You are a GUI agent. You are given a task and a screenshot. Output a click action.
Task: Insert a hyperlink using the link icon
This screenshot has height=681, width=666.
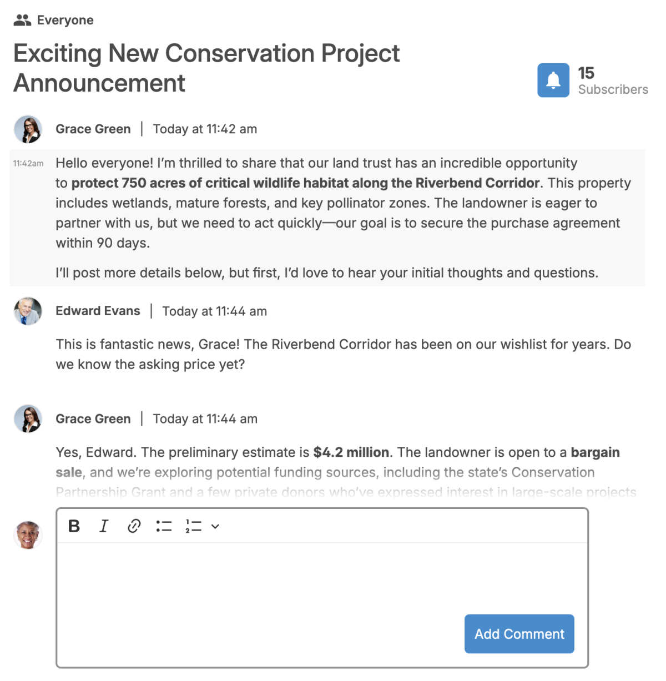pyautogui.click(x=134, y=526)
